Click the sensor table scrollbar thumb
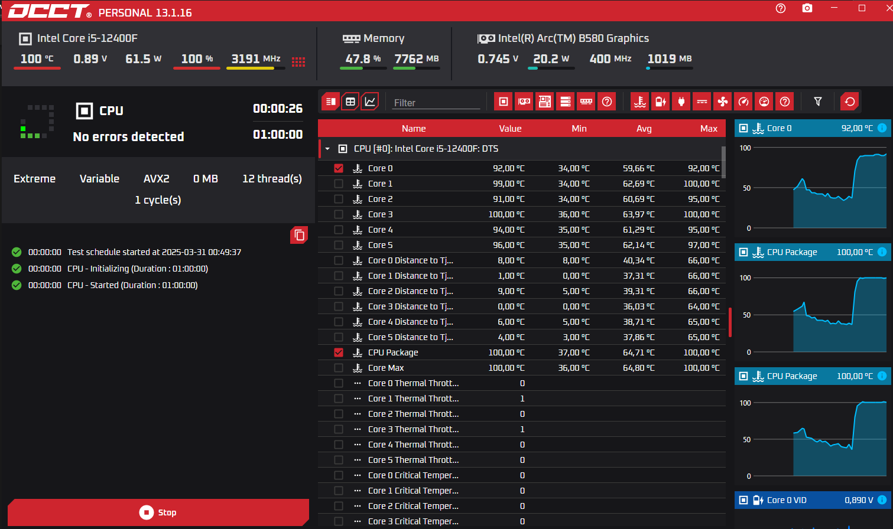Image resolution: width=893 pixels, height=529 pixels. pyautogui.click(x=723, y=162)
